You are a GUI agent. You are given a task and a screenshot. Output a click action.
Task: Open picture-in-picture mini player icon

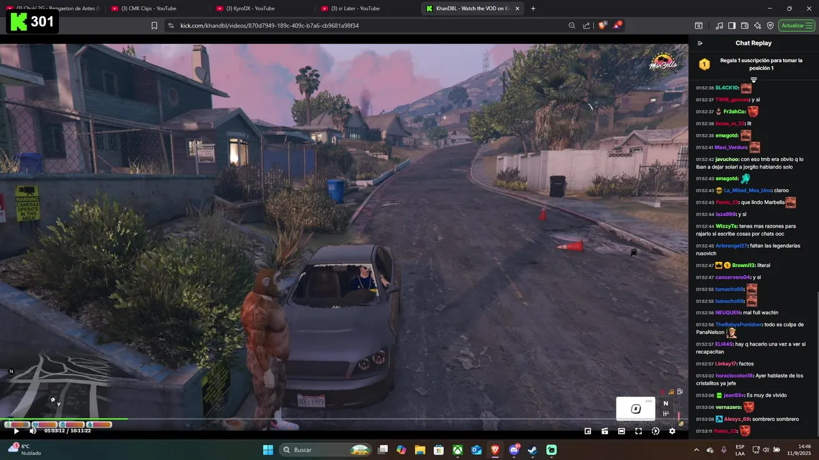click(588, 431)
